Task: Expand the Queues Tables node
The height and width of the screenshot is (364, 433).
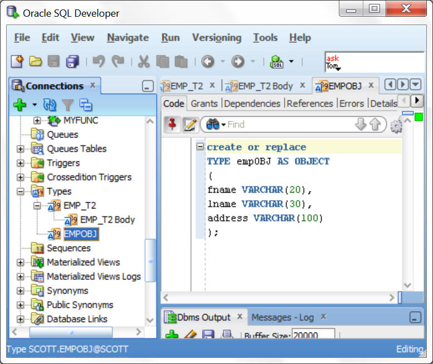Action: pyautogui.click(x=20, y=149)
